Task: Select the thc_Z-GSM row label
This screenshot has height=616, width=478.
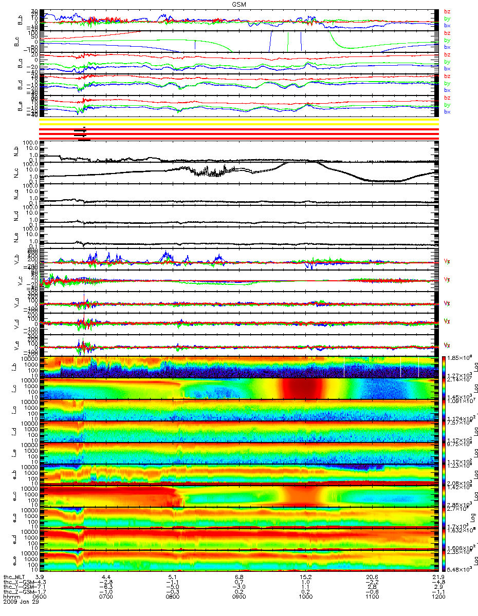Action: click(20, 593)
